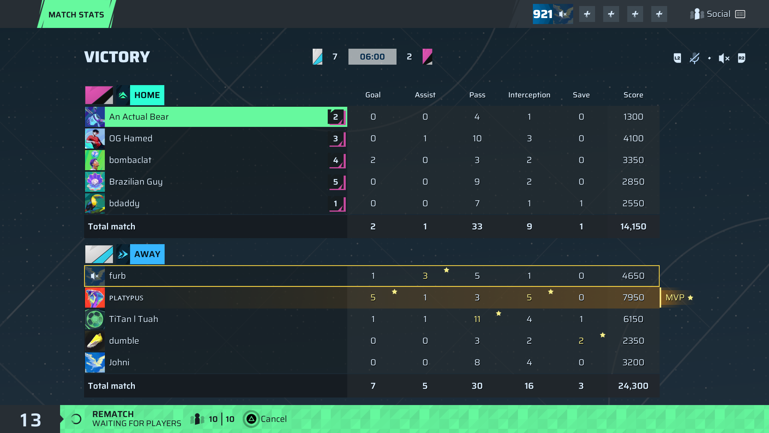Cancel the rematch with triangle button
This screenshot has width=769, height=433.
click(x=265, y=419)
